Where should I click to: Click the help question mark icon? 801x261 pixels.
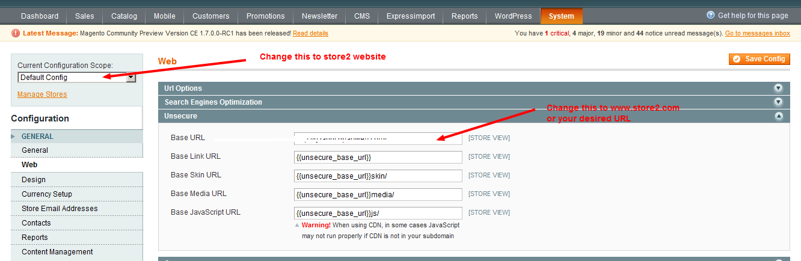coord(711,16)
